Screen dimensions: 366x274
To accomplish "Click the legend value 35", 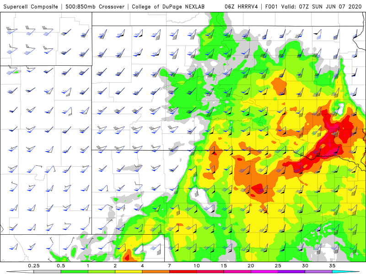I will [332, 266].
